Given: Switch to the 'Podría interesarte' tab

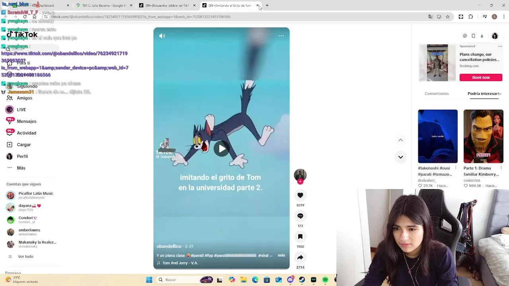Looking at the screenshot, I should [484, 94].
